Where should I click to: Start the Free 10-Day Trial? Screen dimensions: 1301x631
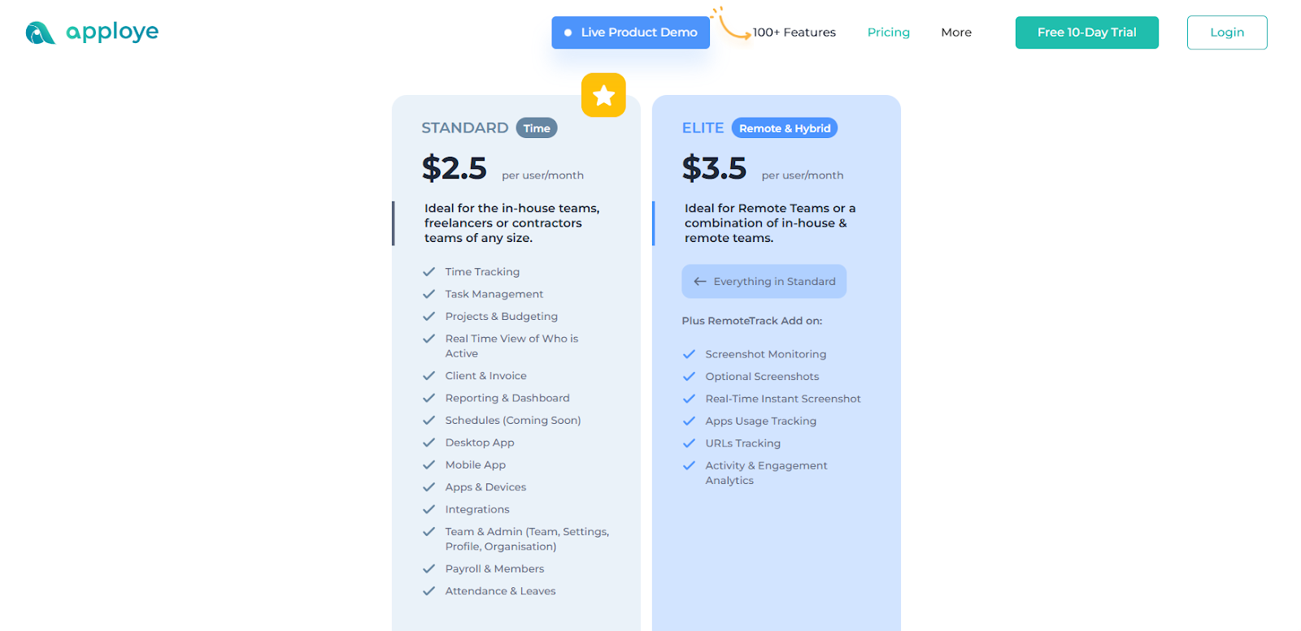[x=1086, y=32]
